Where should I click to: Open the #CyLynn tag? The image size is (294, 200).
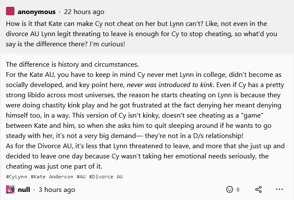pos(17,176)
